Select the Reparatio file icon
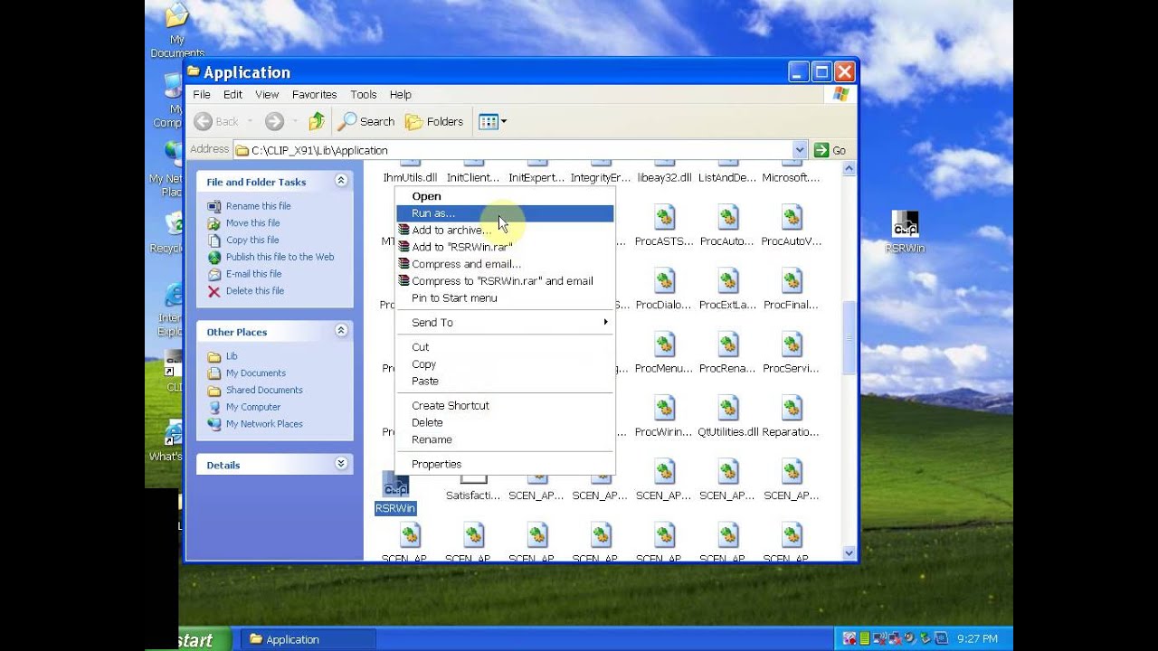This screenshot has width=1158, height=651. coord(792,408)
